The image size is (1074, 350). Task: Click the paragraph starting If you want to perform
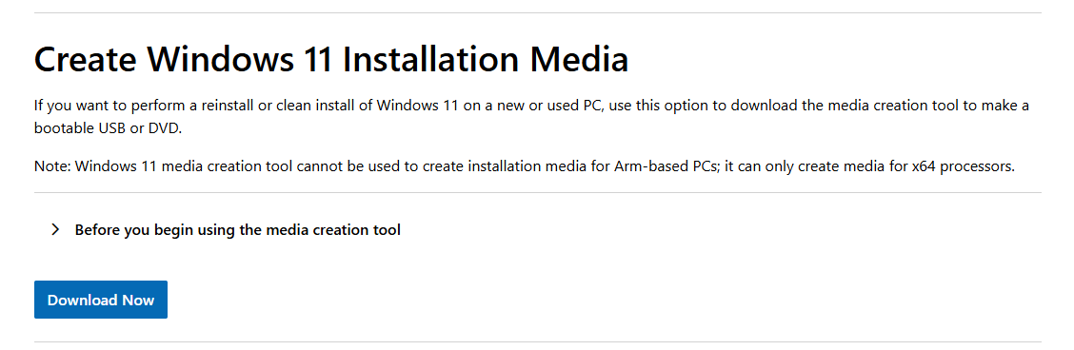click(531, 117)
